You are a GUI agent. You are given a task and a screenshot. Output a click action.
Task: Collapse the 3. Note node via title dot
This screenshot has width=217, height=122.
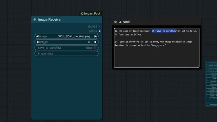[115, 22]
